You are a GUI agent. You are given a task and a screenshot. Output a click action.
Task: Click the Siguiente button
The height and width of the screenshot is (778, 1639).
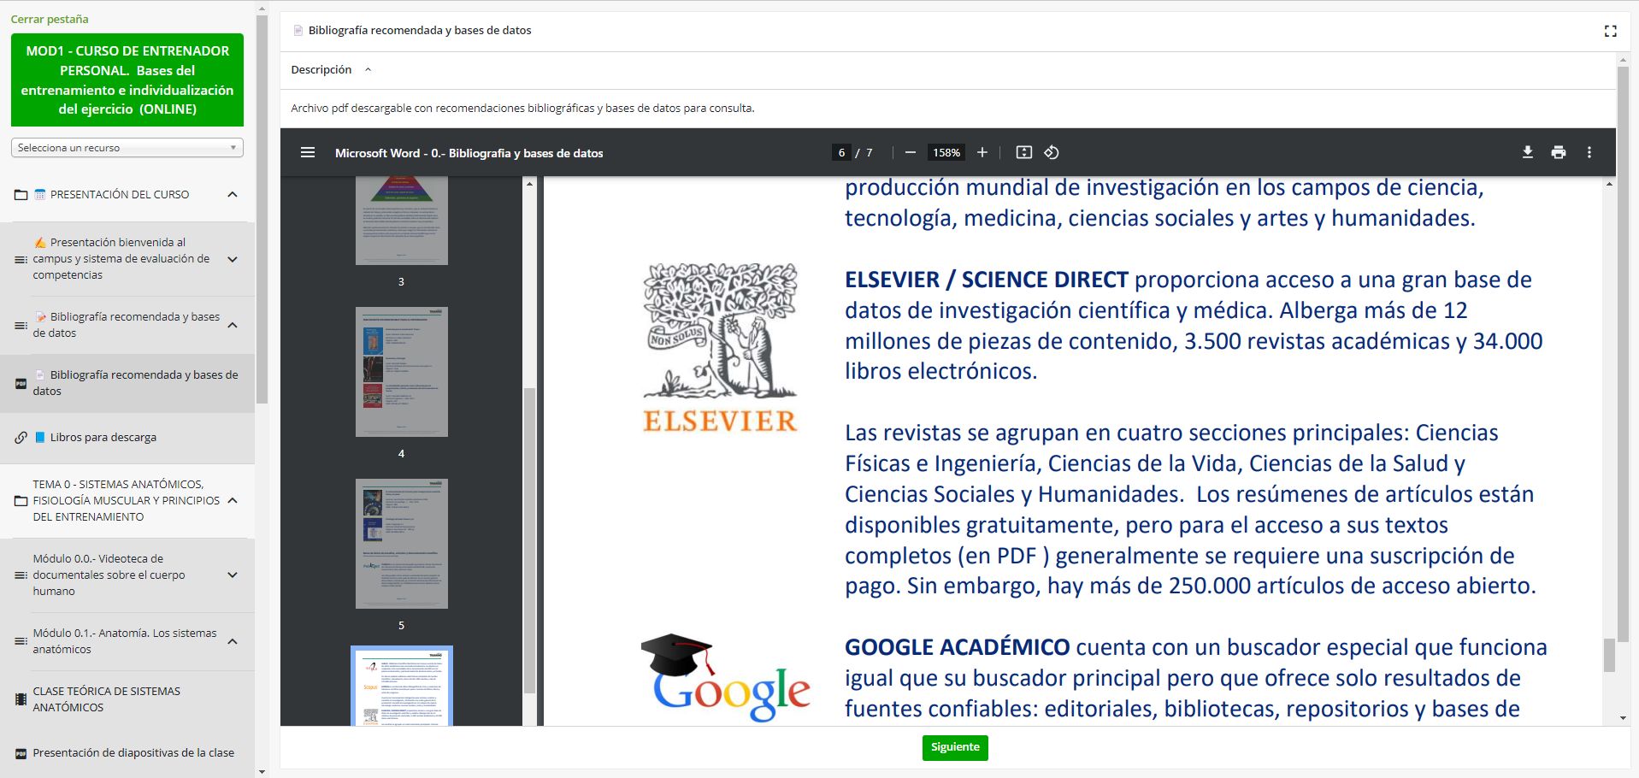955,747
